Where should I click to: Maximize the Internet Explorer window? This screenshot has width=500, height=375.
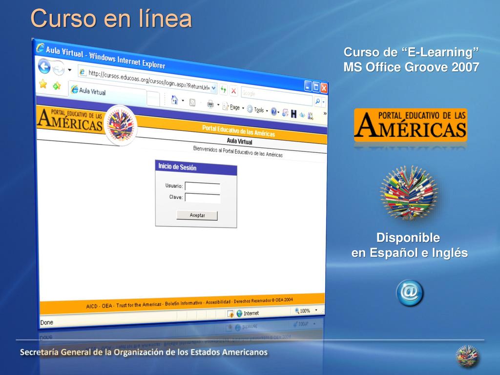pyautogui.click(x=316, y=87)
